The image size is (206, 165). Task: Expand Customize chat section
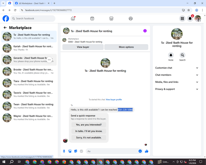[177, 68]
